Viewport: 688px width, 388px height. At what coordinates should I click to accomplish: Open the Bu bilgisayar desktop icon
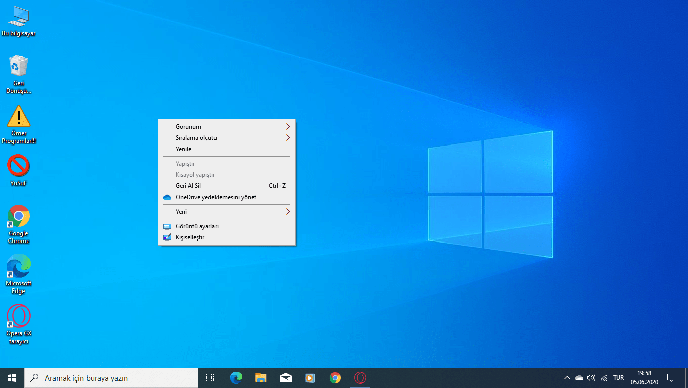point(18,18)
